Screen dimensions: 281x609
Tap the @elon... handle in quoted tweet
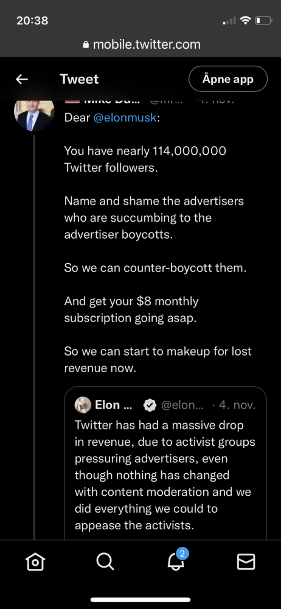coord(182,406)
